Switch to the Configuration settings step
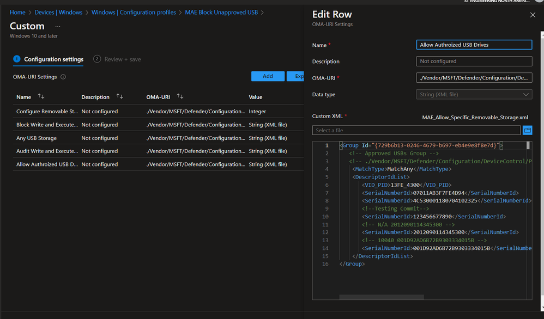 (x=48, y=59)
